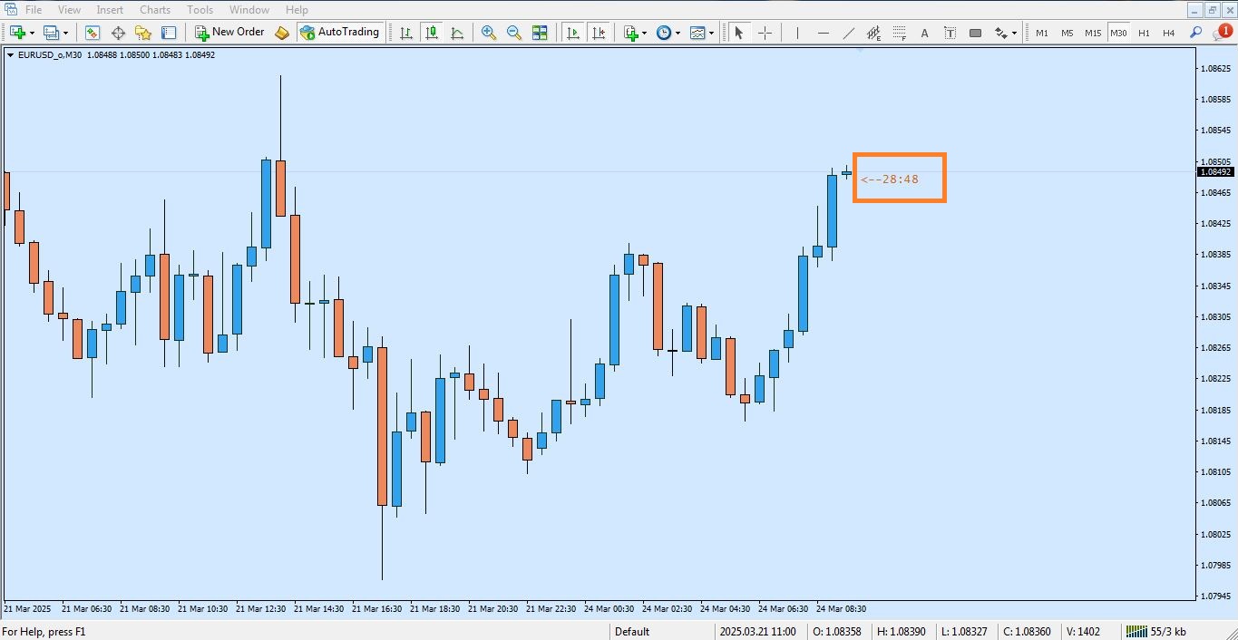The width and height of the screenshot is (1238, 640).
Task: Expand the new chart dropdown arrow
Action: [x=33, y=33]
